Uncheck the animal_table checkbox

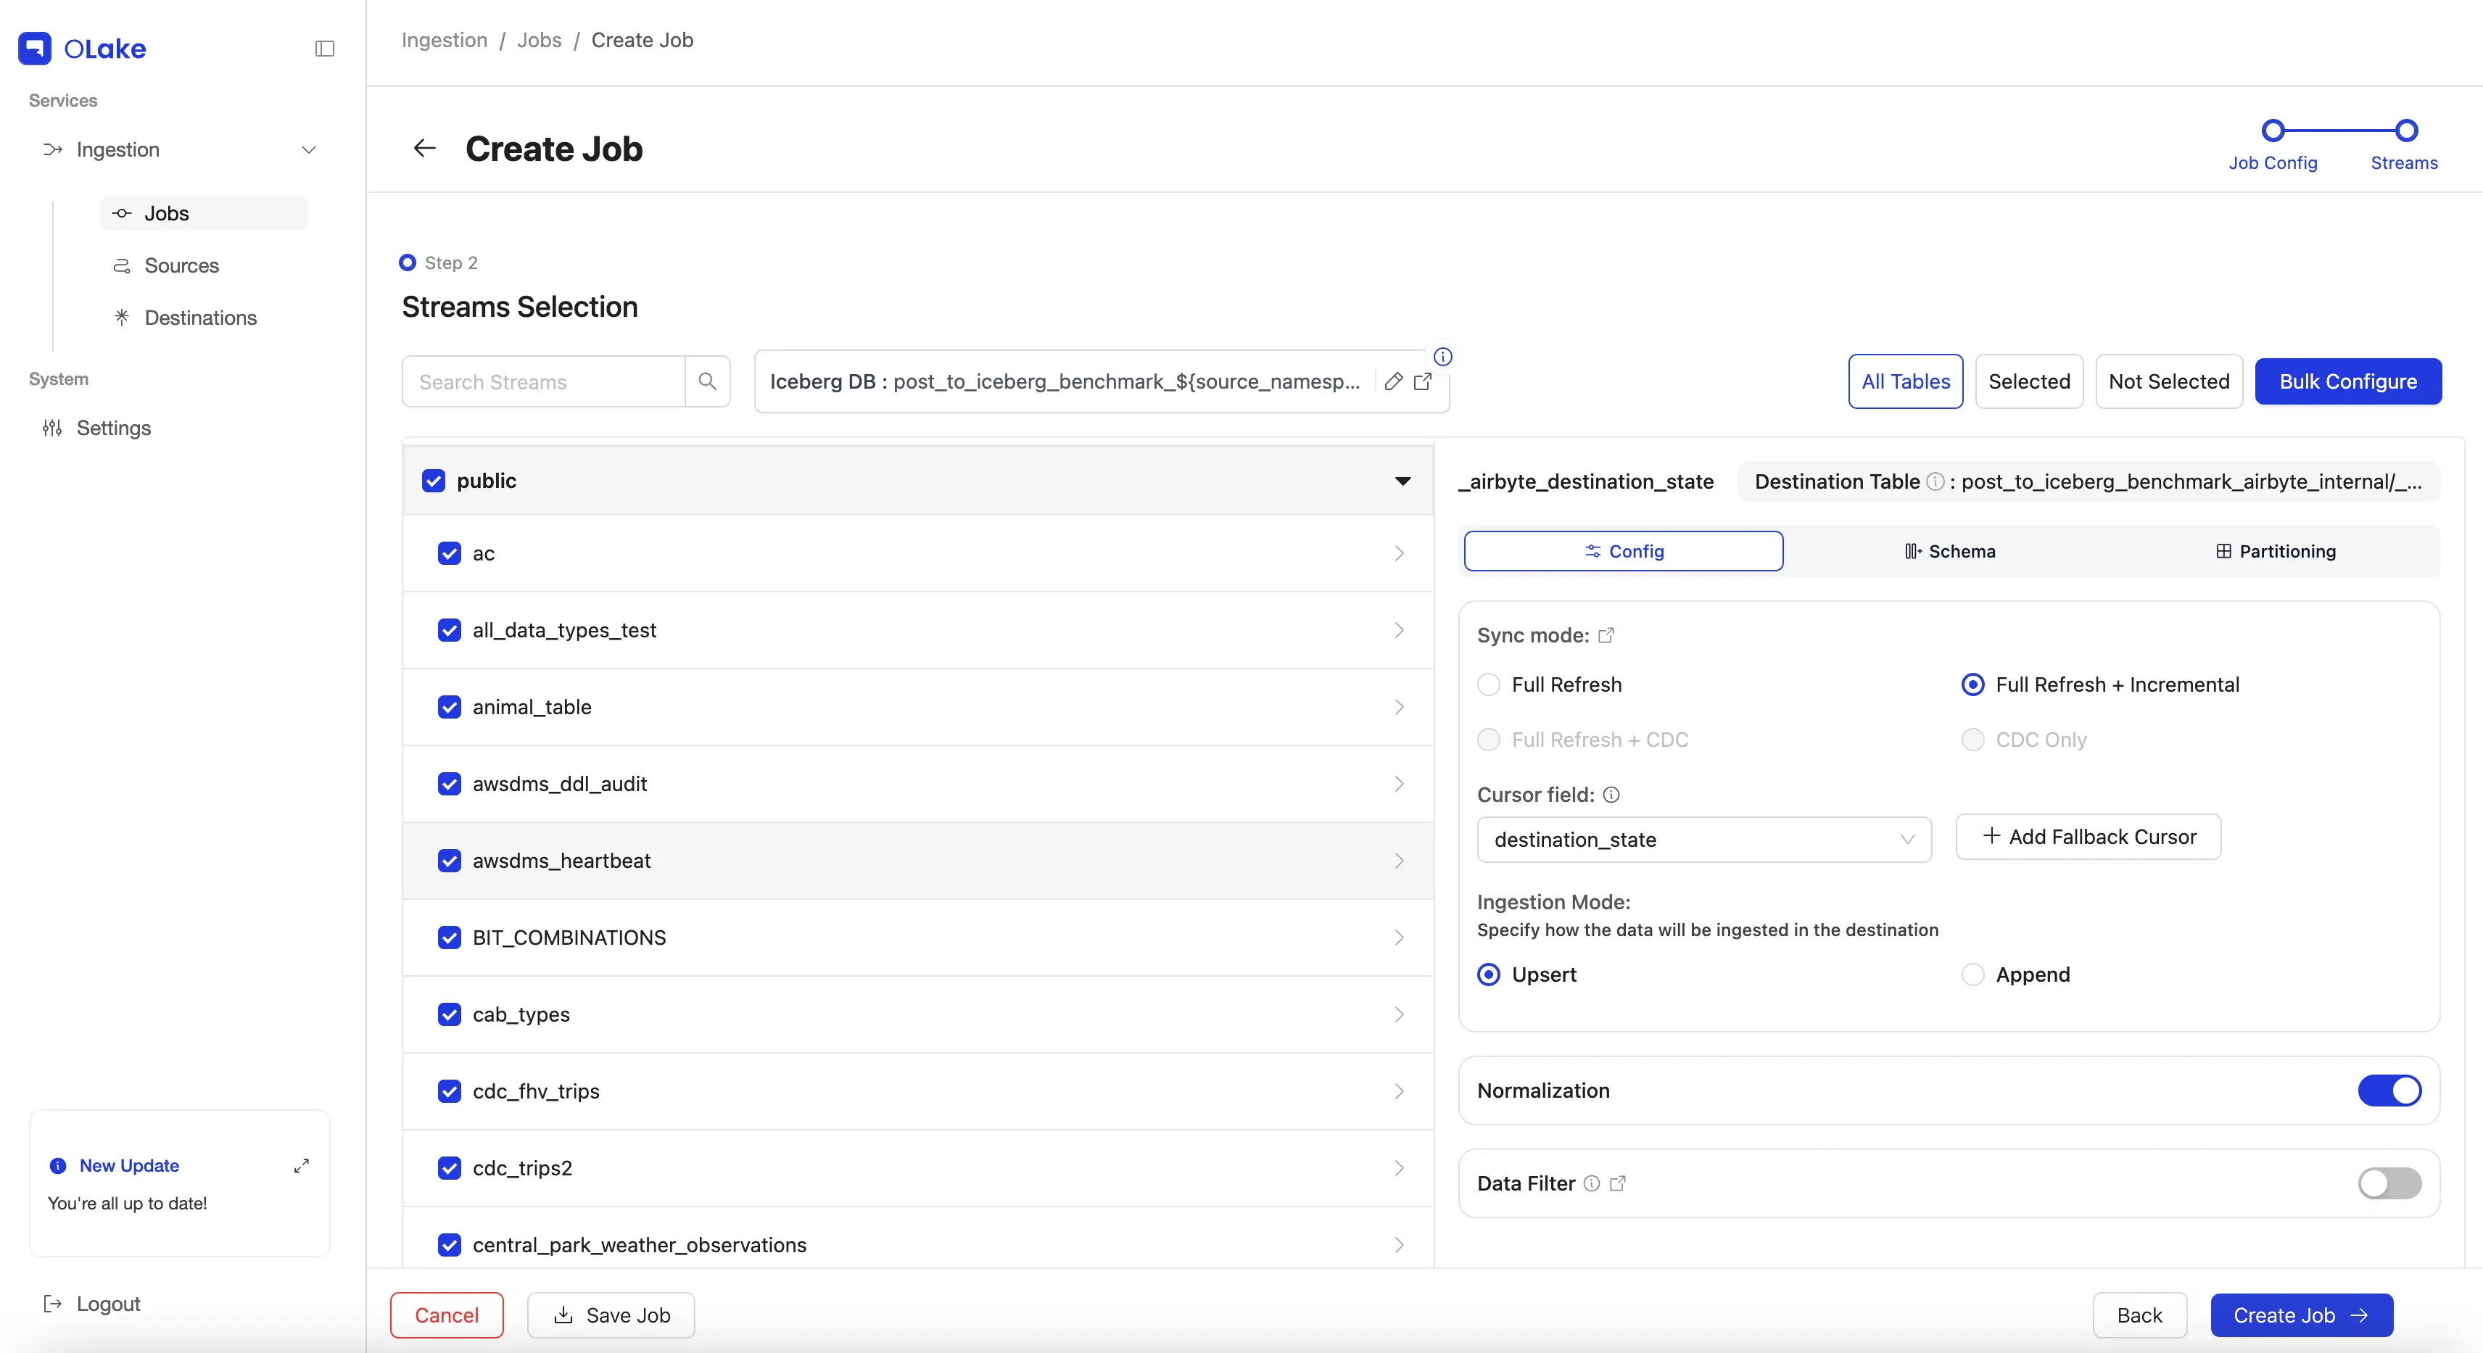point(449,708)
